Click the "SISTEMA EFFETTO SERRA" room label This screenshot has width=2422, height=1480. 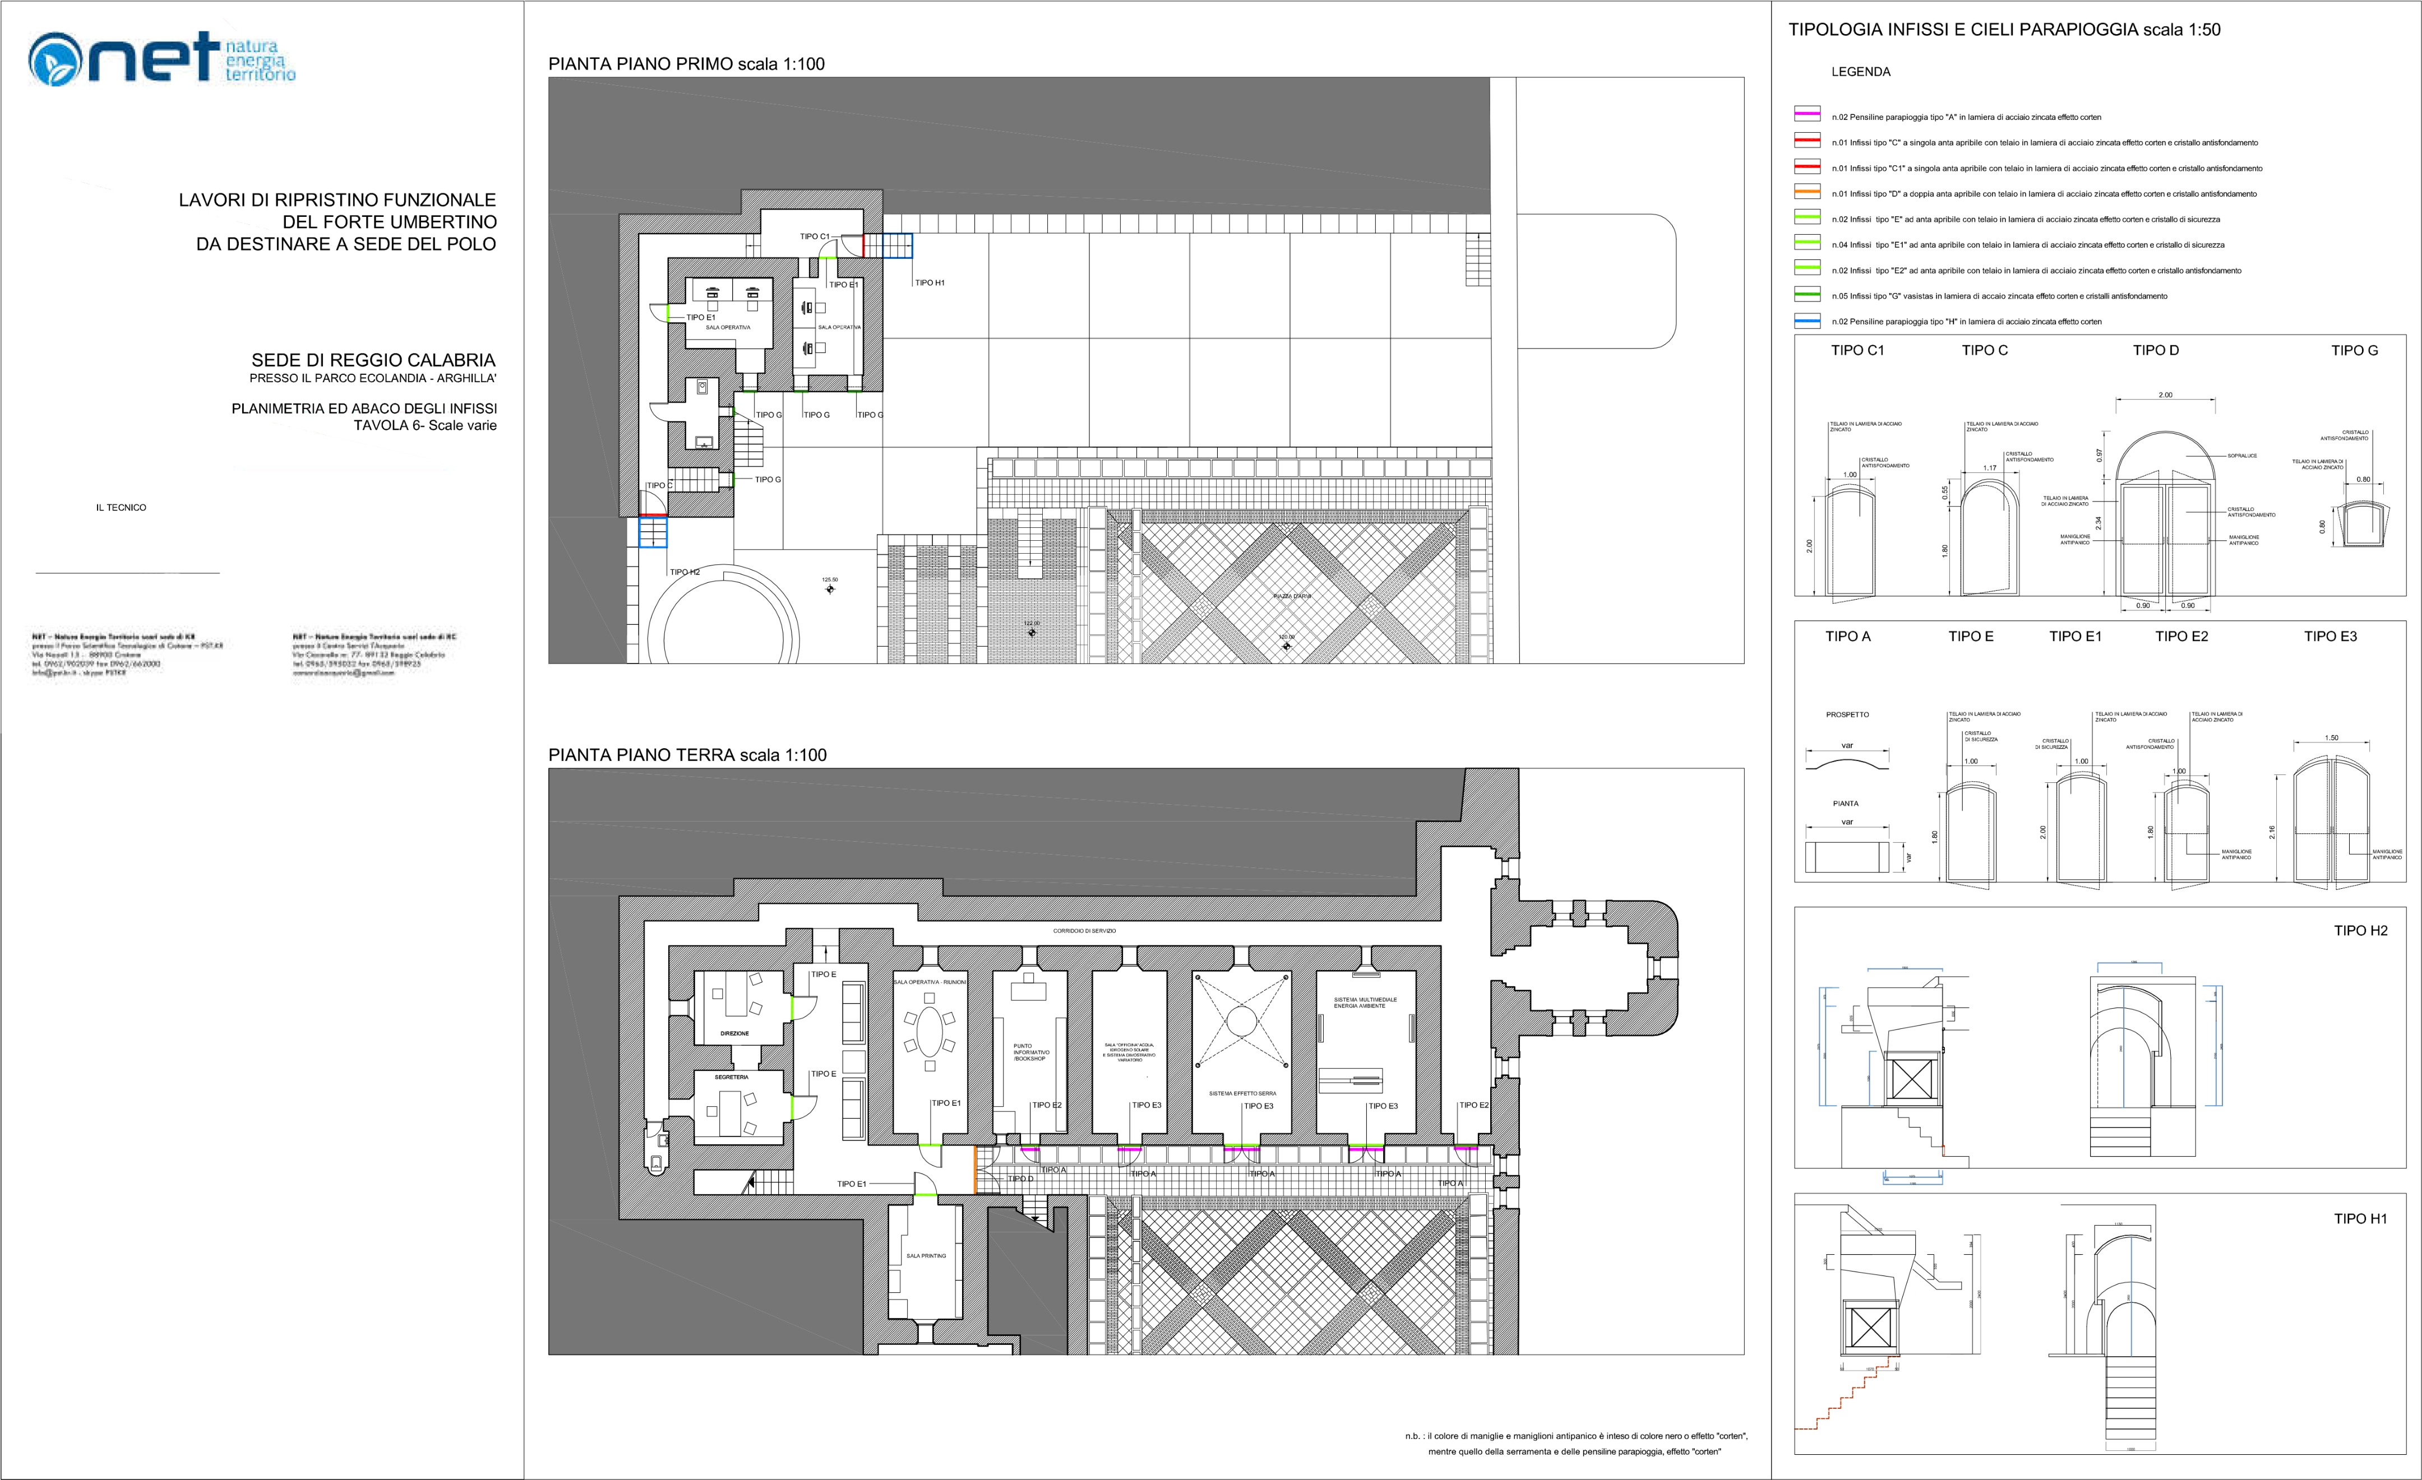1242,1093
